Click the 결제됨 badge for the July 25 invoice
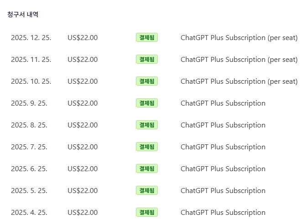Image resolution: width=307 pixels, height=224 pixels. [x=146, y=147]
